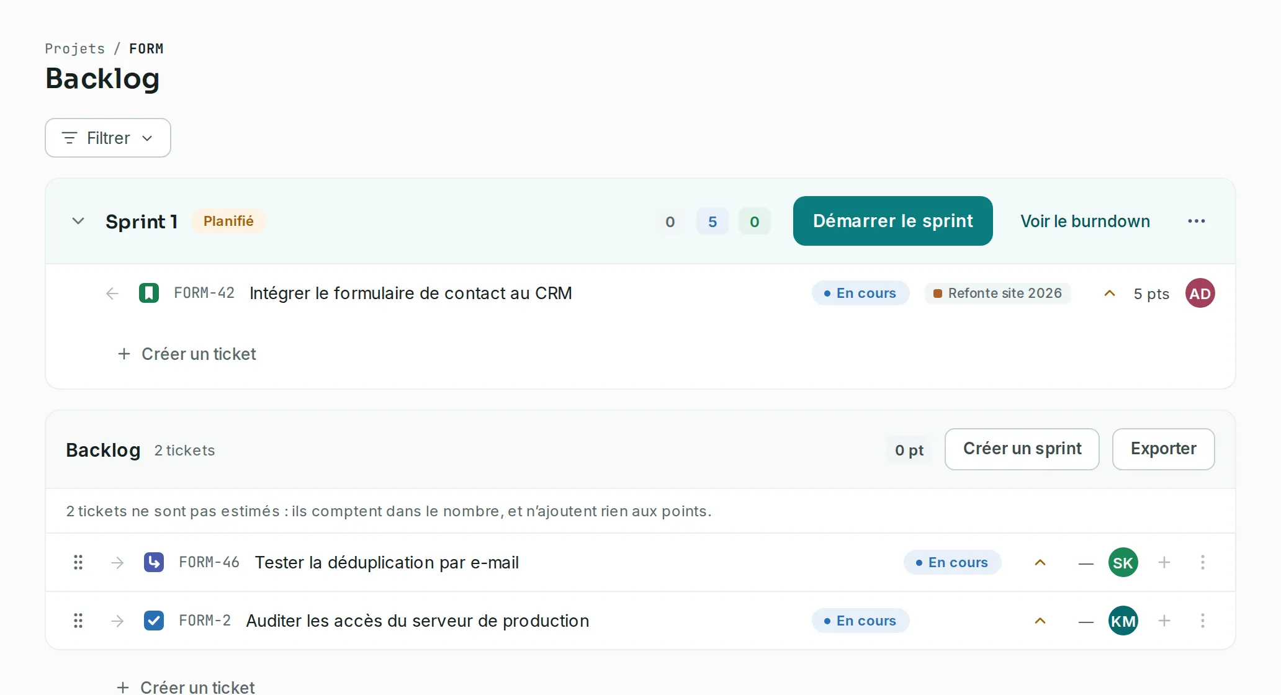
Task: Click the backlog 0 pt total badge
Action: tap(909, 450)
